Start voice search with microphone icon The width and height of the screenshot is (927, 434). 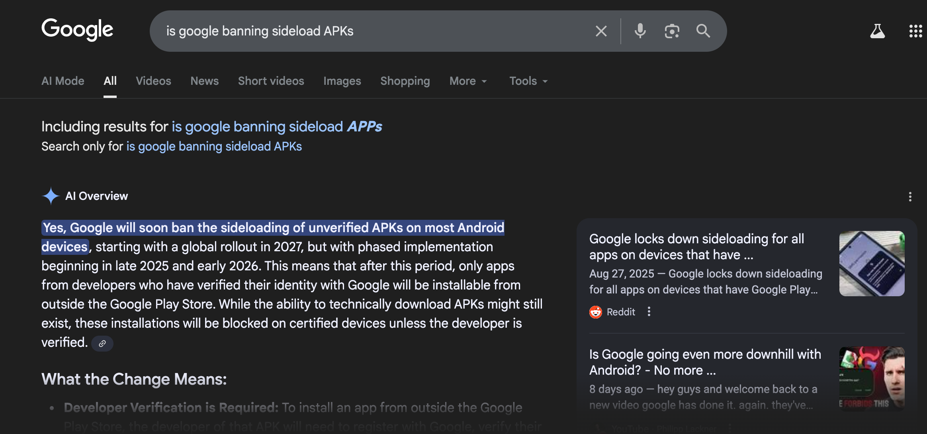coord(640,31)
